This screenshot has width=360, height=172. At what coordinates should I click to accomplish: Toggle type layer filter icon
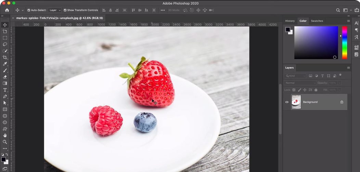(322, 76)
